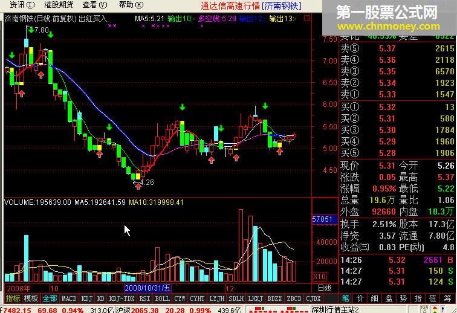Switch indicator to BOLL
The width and height of the screenshot is (457, 313).
tap(163, 298)
